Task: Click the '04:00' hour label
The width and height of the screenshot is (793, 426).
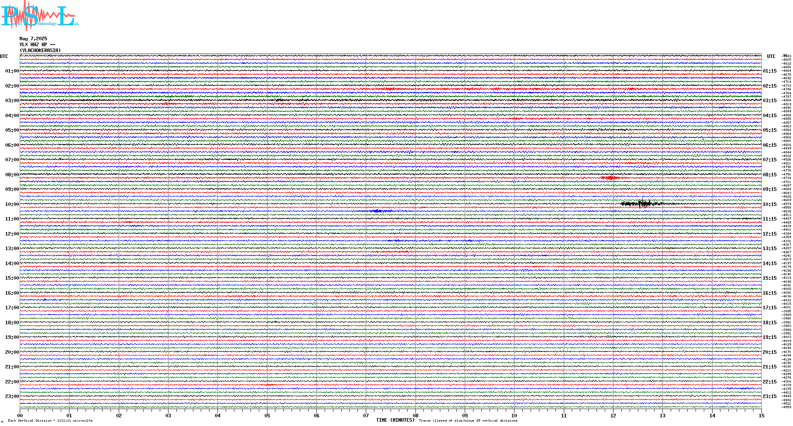Action: [12, 116]
